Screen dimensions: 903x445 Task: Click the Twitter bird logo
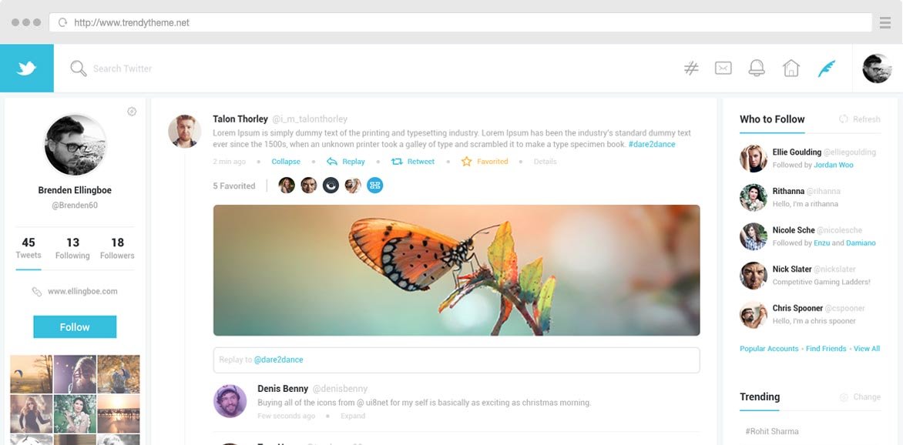tap(26, 68)
